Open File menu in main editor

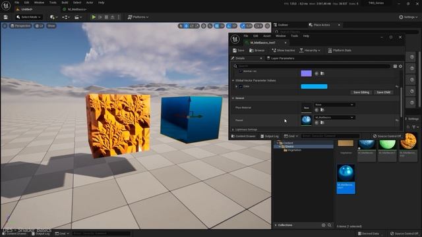[x=16, y=3]
